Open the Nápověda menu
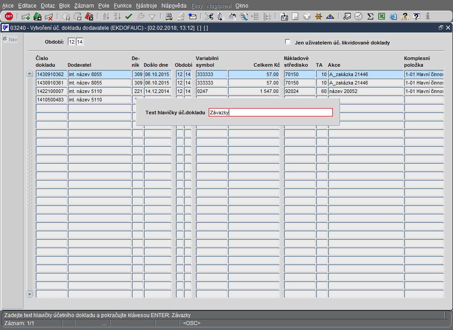This screenshot has height=330, width=453. click(x=174, y=6)
